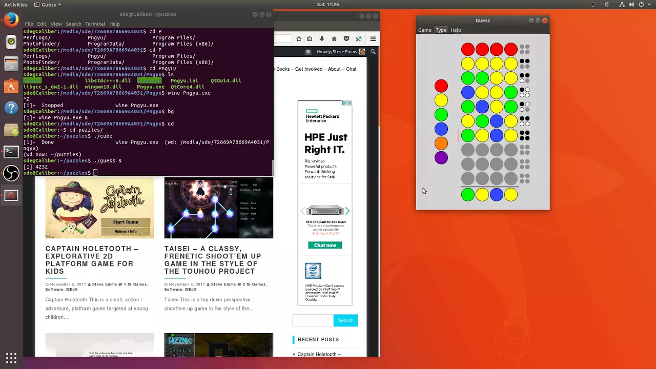Screen dimensions: 656x369
Task: Show next HPE ad with right arrow
Action: coord(347,211)
